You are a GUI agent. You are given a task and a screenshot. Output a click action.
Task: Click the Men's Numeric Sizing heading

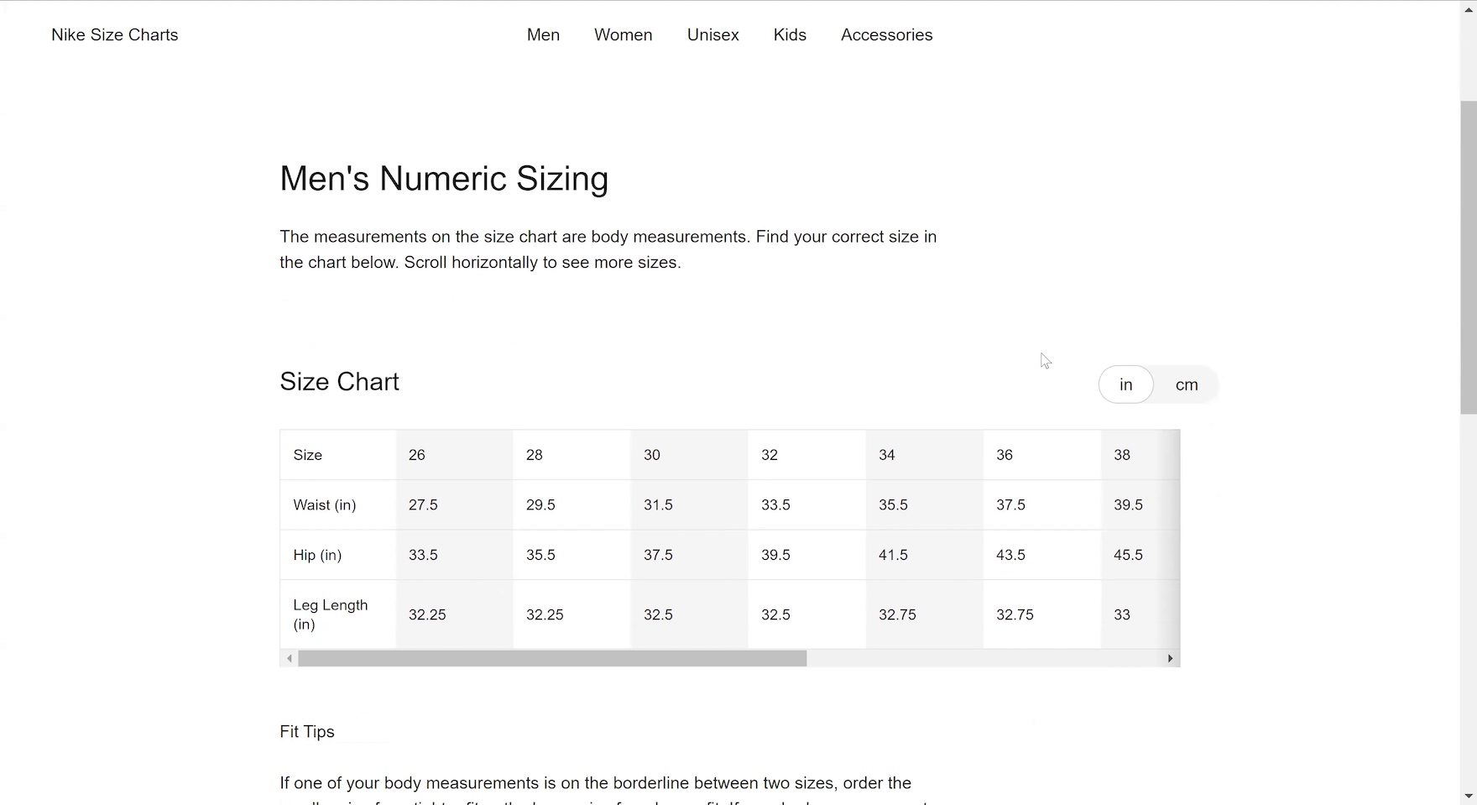(x=444, y=179)
